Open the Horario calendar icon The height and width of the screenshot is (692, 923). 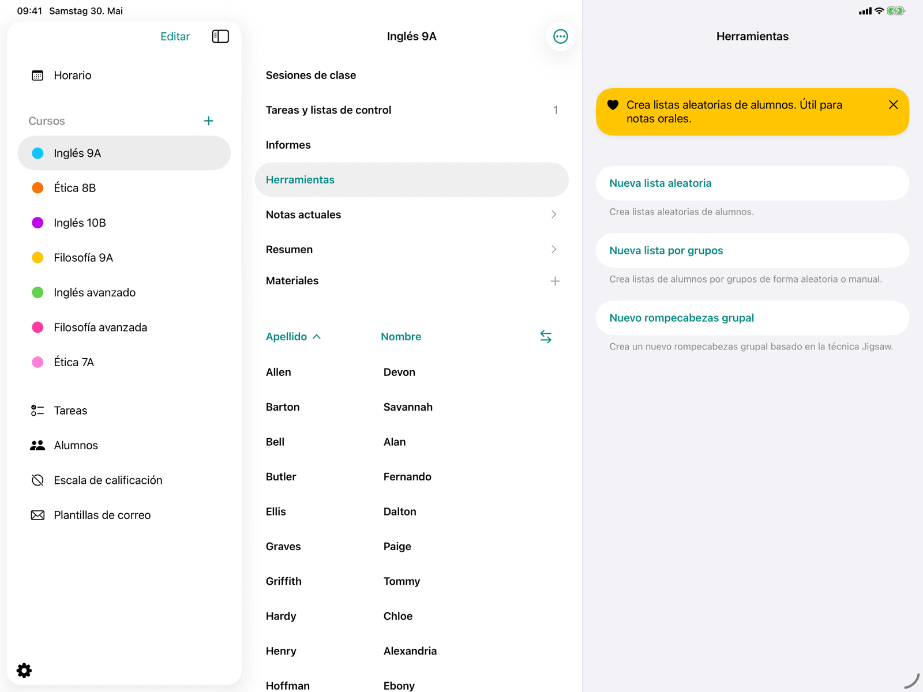pyautogui.click(x=37, y=76)
